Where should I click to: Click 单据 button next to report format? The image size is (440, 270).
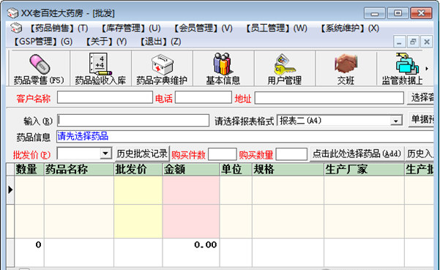pyautogui.click(x=422, y=120)
